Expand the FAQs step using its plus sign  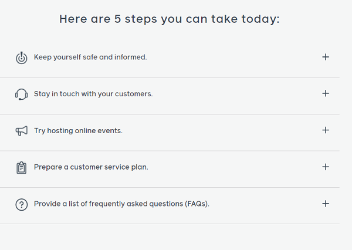[326, 204]
